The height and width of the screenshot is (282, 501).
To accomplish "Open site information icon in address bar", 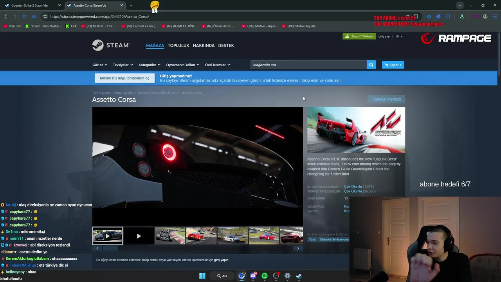I will point(45,16).
